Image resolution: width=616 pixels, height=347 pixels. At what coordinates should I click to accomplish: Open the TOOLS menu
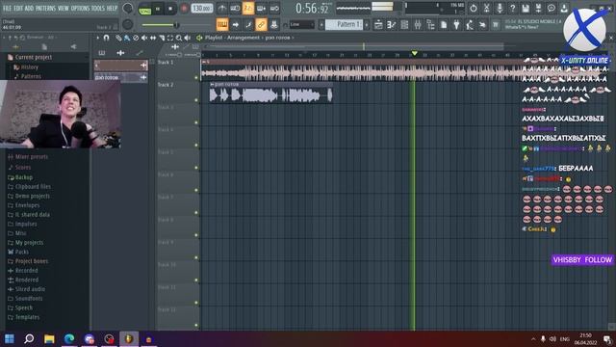[x=98, y=8]
